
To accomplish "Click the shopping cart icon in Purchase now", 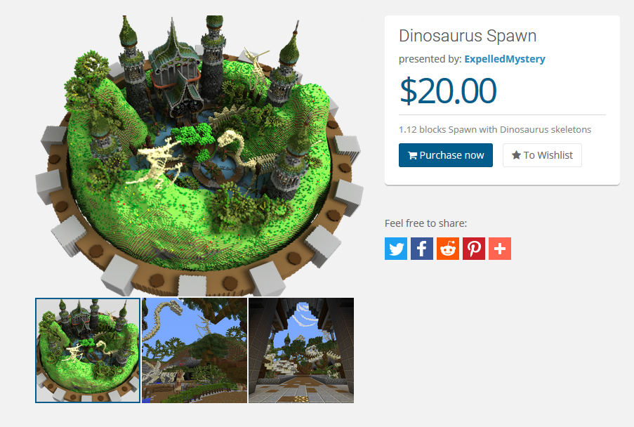I will click(412, 155).
